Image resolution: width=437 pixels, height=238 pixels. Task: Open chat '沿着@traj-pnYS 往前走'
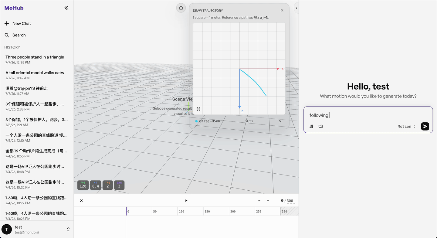(37, 91)
